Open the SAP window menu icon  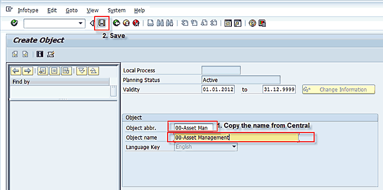tap(9, 9)
